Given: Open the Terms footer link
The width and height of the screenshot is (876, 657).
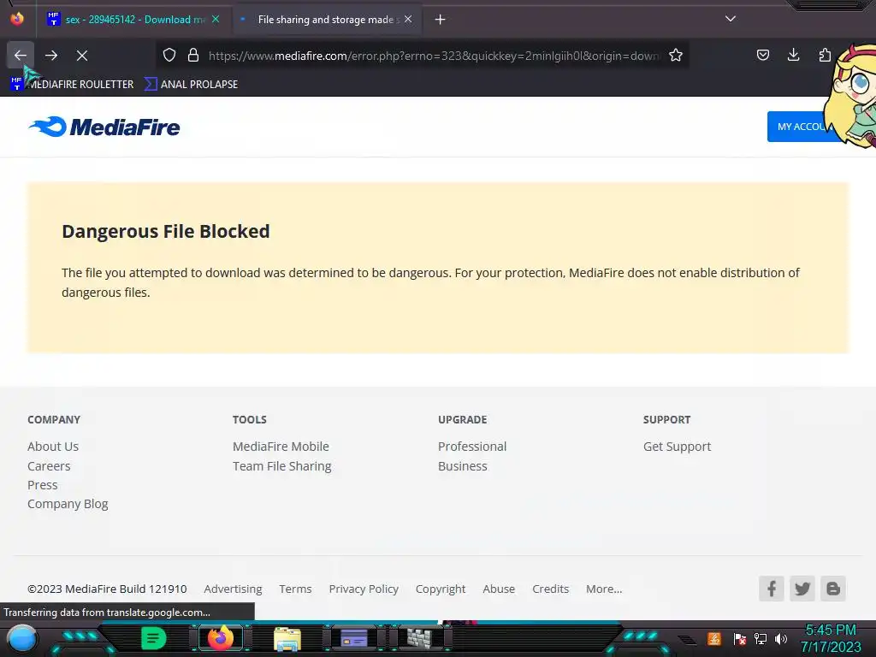Looking at the screenshot, I should pyautogui.click(x=295, y=589).
